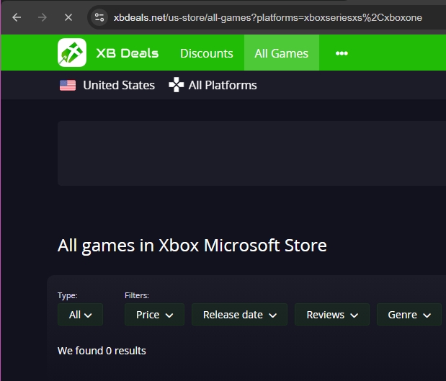Expand the Price filter dropdown

tap(154, 315)
